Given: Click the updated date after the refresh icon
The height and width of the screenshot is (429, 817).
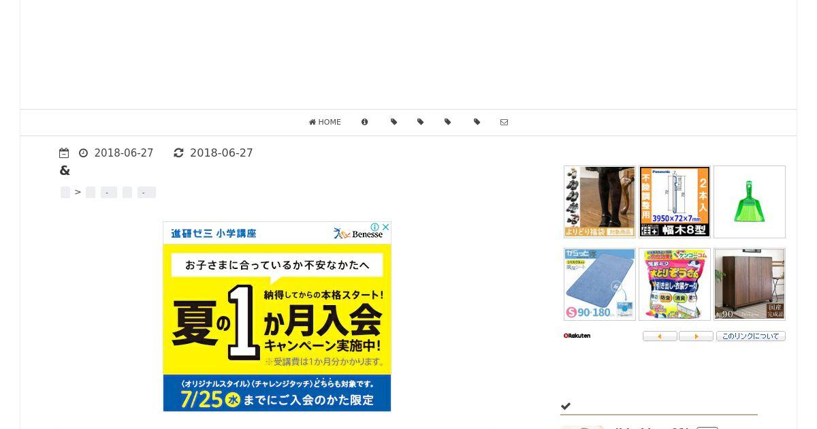Looking at the screenshot, I should click(x=221, y=153).
